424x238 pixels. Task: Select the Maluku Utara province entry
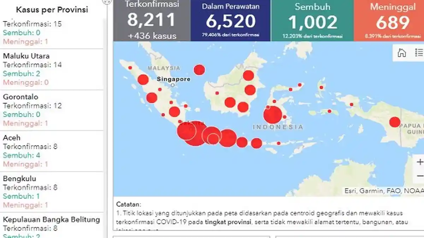click(x=52, y=69)
